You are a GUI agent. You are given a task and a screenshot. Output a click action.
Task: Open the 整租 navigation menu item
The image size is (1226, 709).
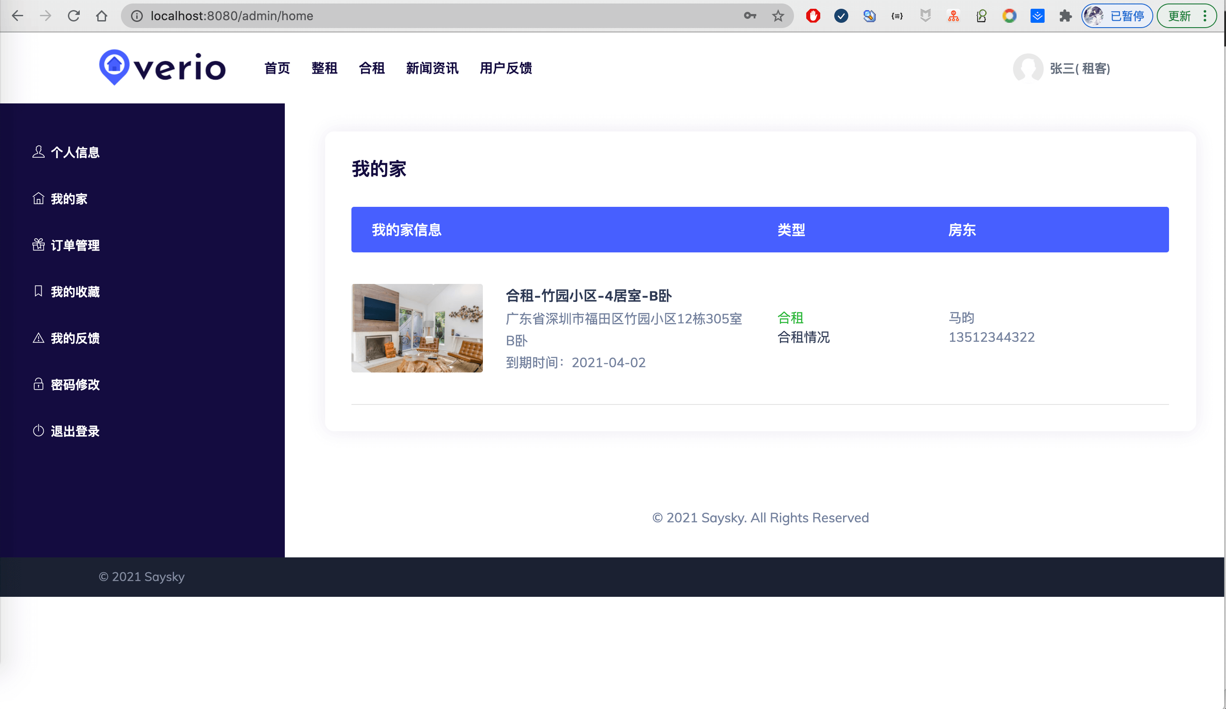click(325, 68)
